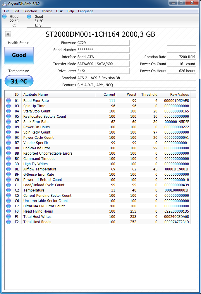Click status orb for Airflow Temperature
Viewport: 201px width, 294px height.
tap(8, 169)
